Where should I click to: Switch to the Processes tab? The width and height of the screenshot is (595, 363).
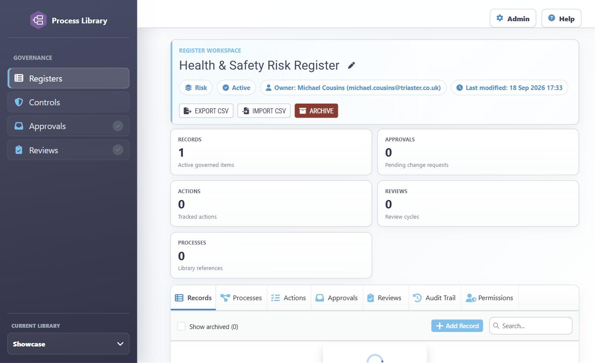(x=241, y=298)
